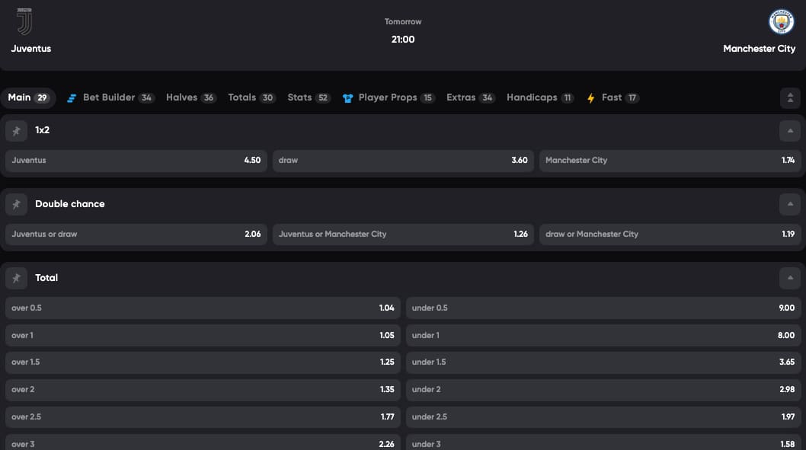Screen dimensions: 806x450
Task: Pick under 1.5 at 3.65
Action: click(x=603, y=362)
